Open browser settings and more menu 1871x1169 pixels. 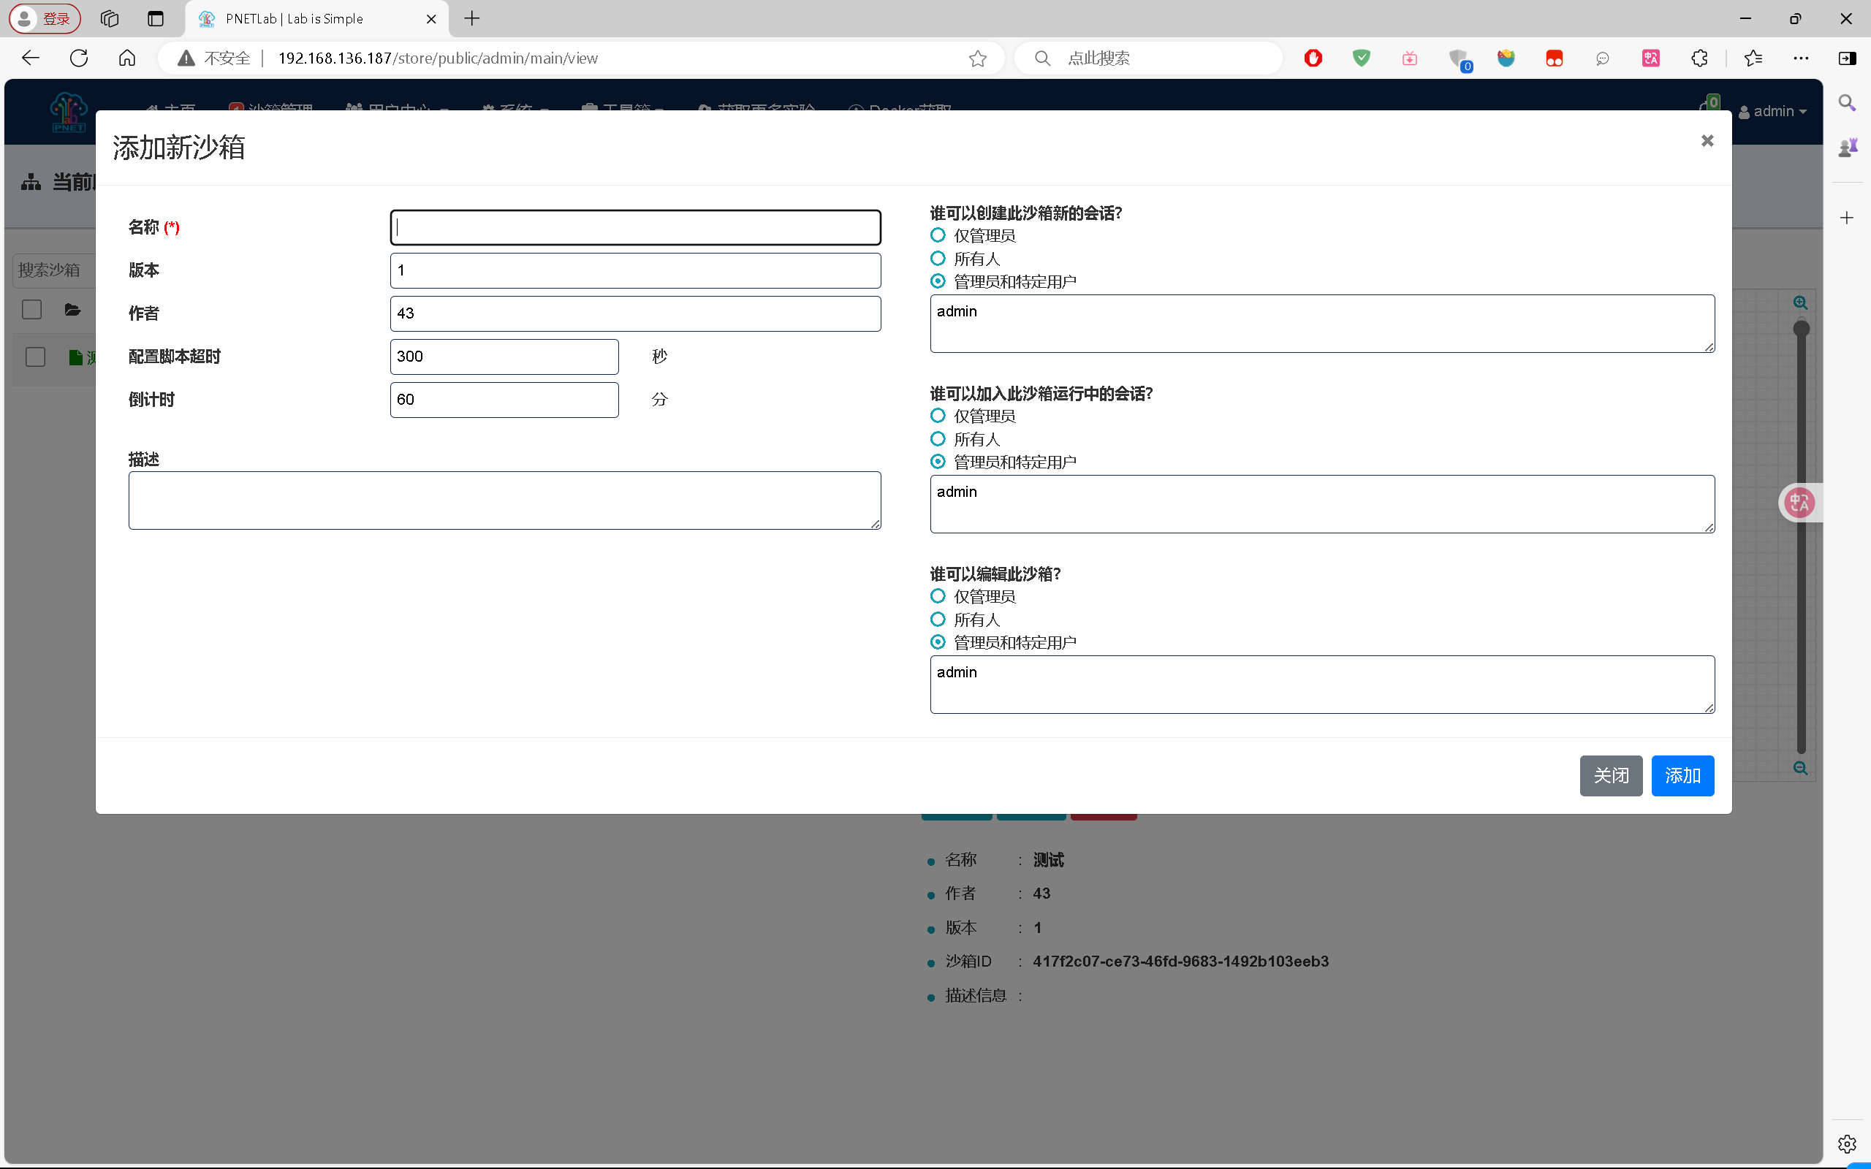tap(1801, 58)
